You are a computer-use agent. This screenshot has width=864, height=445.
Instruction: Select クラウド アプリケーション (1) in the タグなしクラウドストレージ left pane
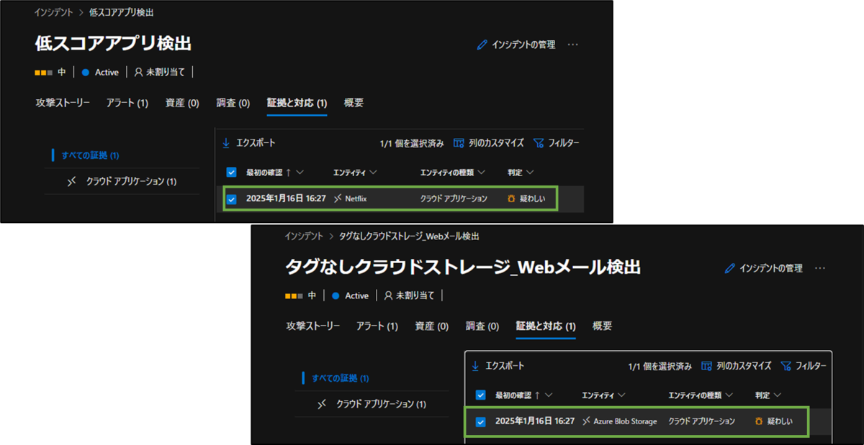pos(381,405)
